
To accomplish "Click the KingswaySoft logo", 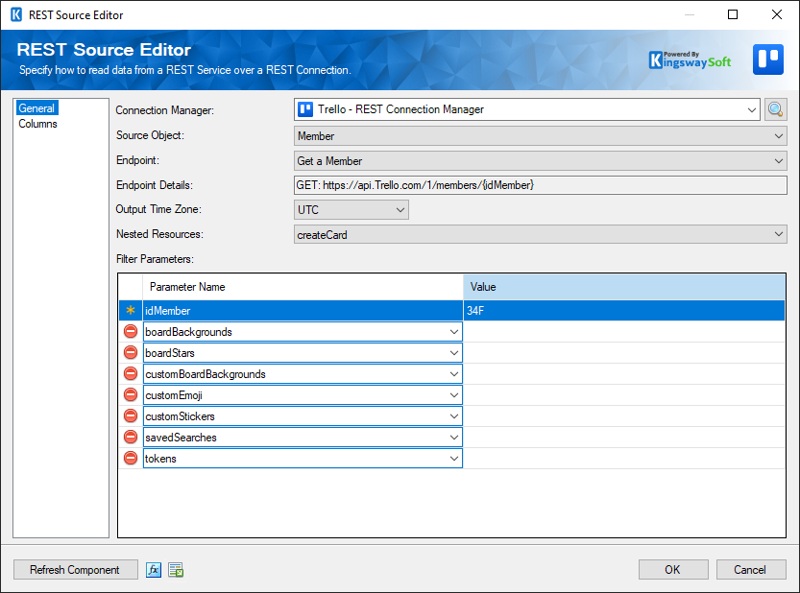I will point(690,60).
